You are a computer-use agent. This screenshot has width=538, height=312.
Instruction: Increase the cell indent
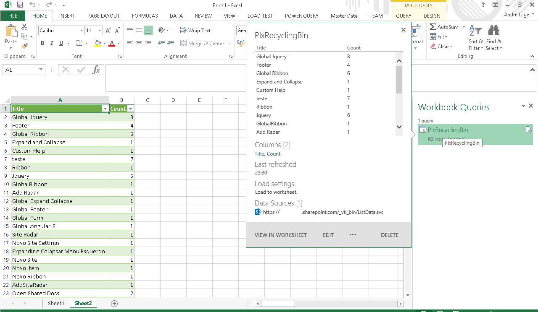tap(170, 43)
